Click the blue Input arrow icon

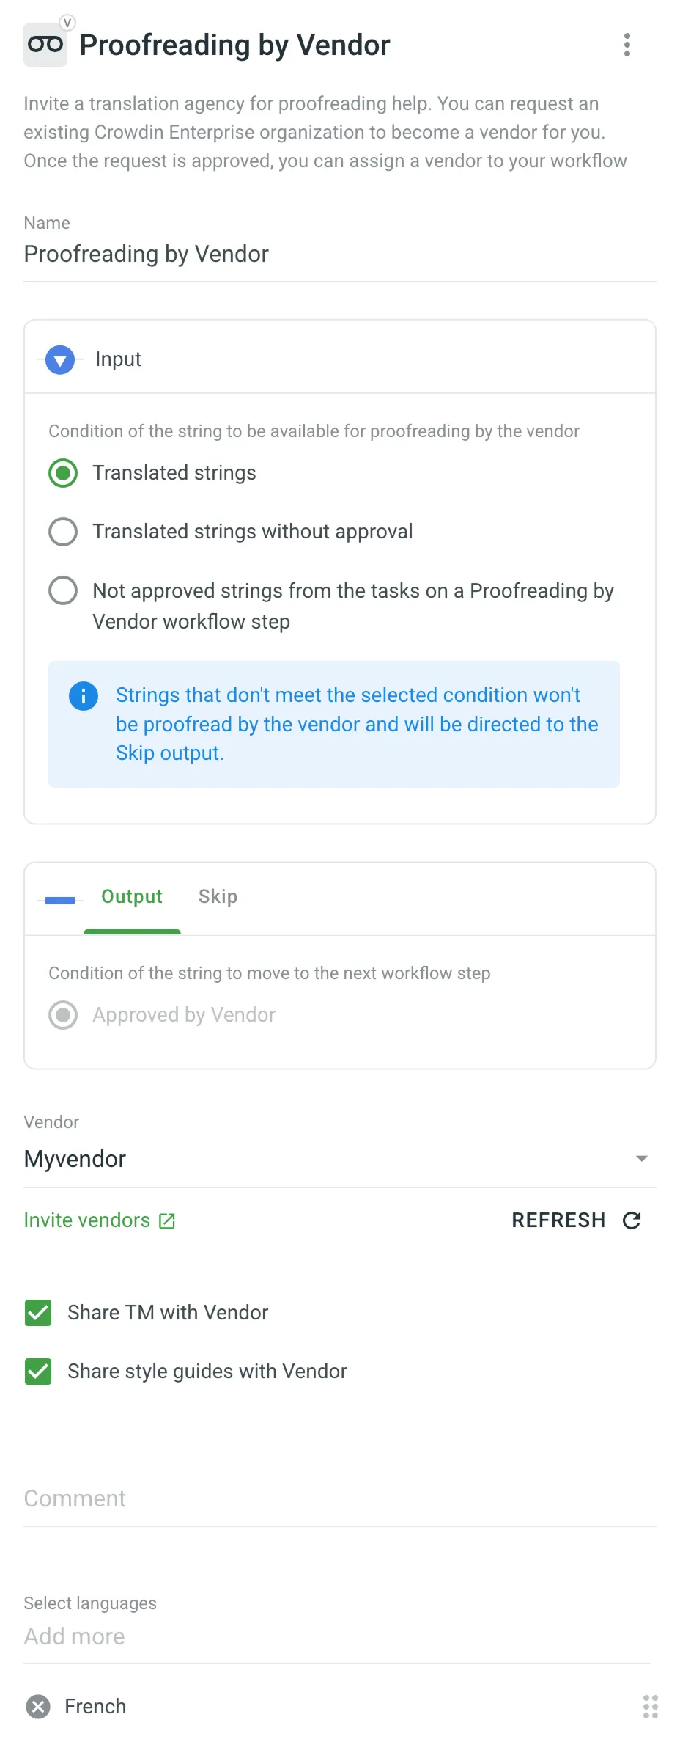click(x=59, y=359)
